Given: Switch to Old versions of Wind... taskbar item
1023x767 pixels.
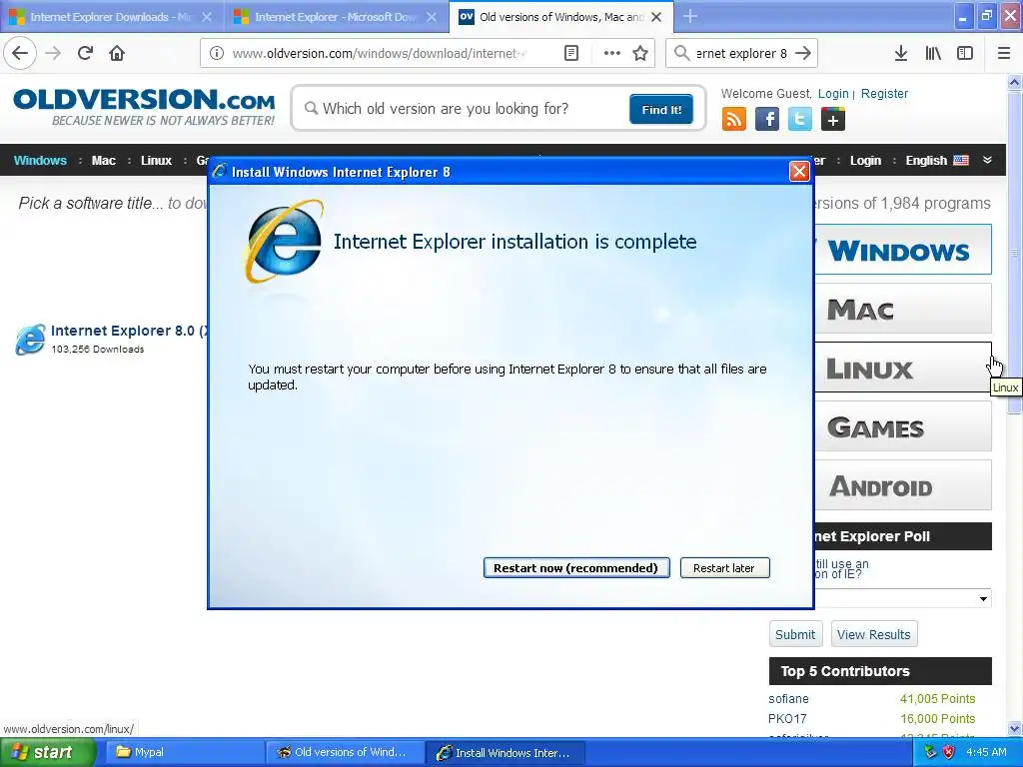Looking at the screenshot, I should (345, 752).
